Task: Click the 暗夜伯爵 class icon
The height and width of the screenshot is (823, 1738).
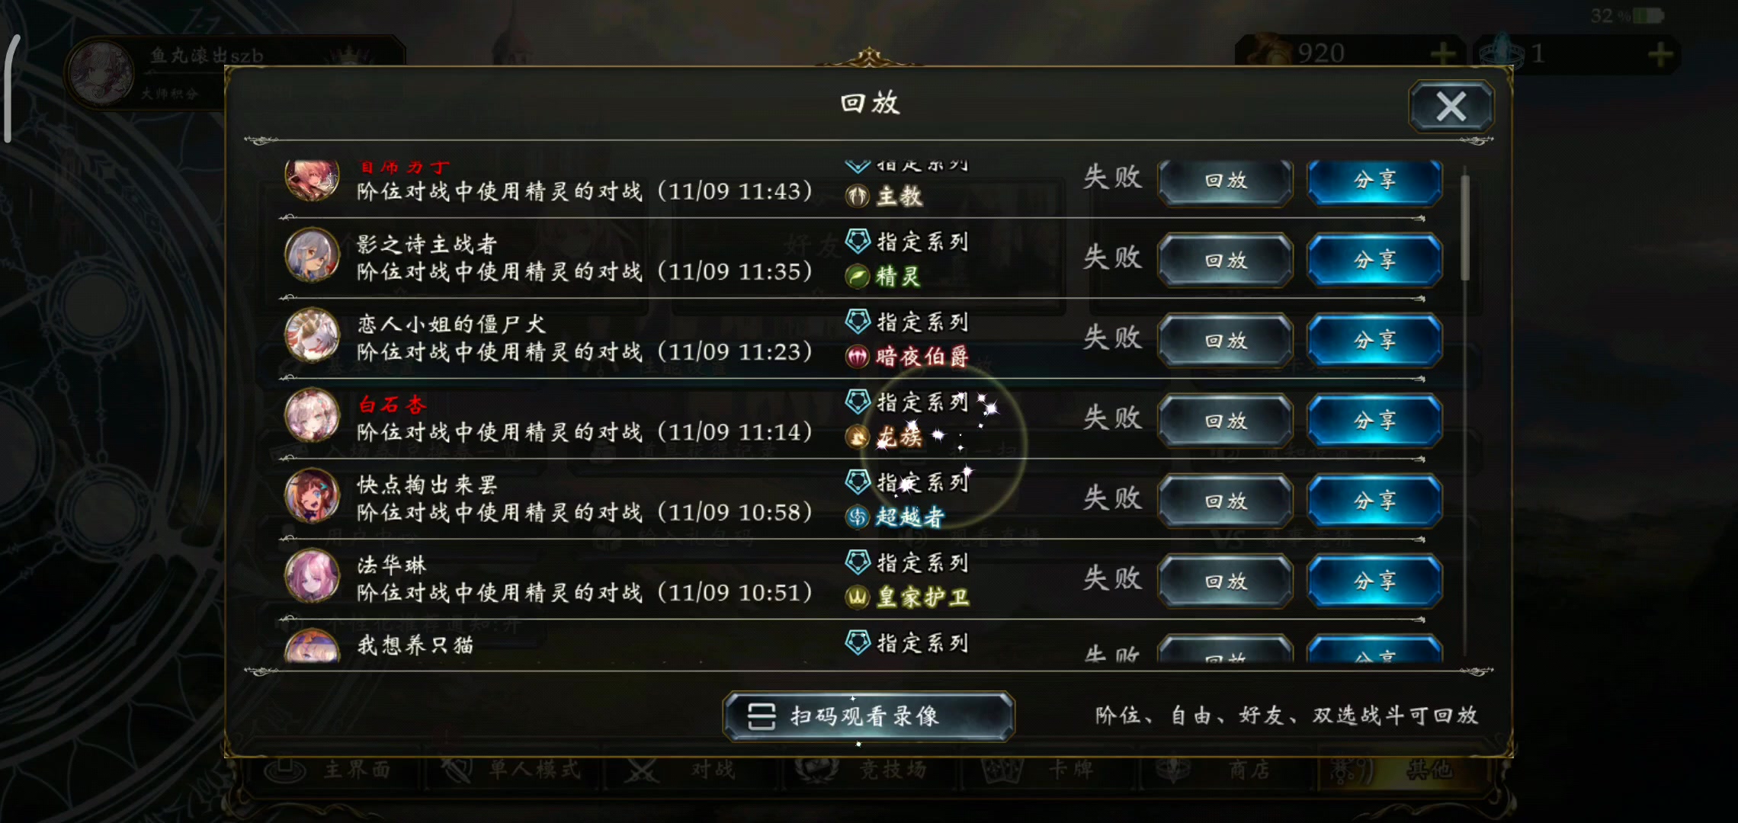Action: pos(858,356)
